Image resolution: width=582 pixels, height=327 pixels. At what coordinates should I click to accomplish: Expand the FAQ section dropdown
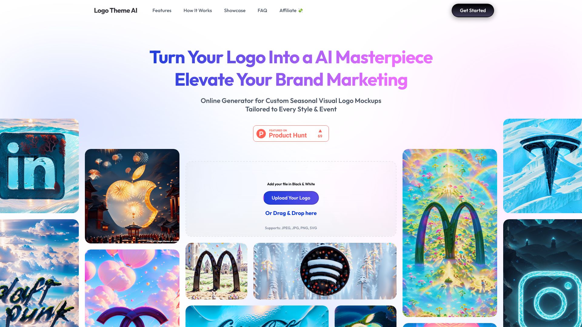point(262,10)
